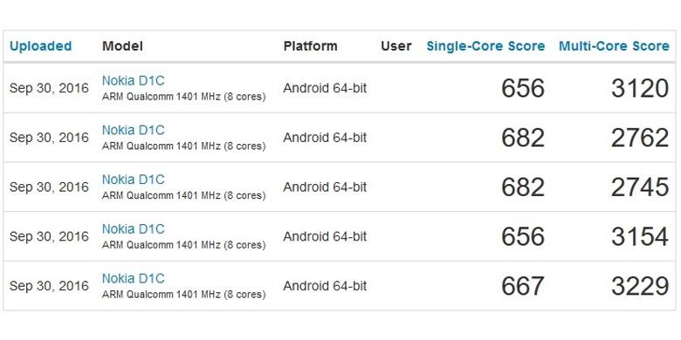The width and height of the screenshot is (681, 340).
Task: Click the single-core score 656 in first row
Action: coord(522,88)
